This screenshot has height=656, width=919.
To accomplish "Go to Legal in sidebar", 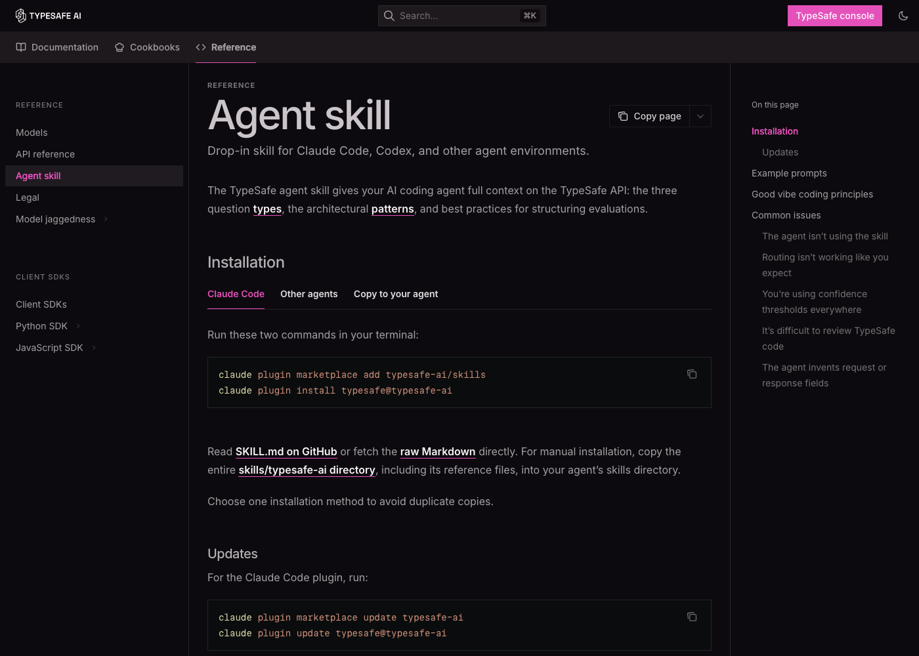I will [28, 197].
